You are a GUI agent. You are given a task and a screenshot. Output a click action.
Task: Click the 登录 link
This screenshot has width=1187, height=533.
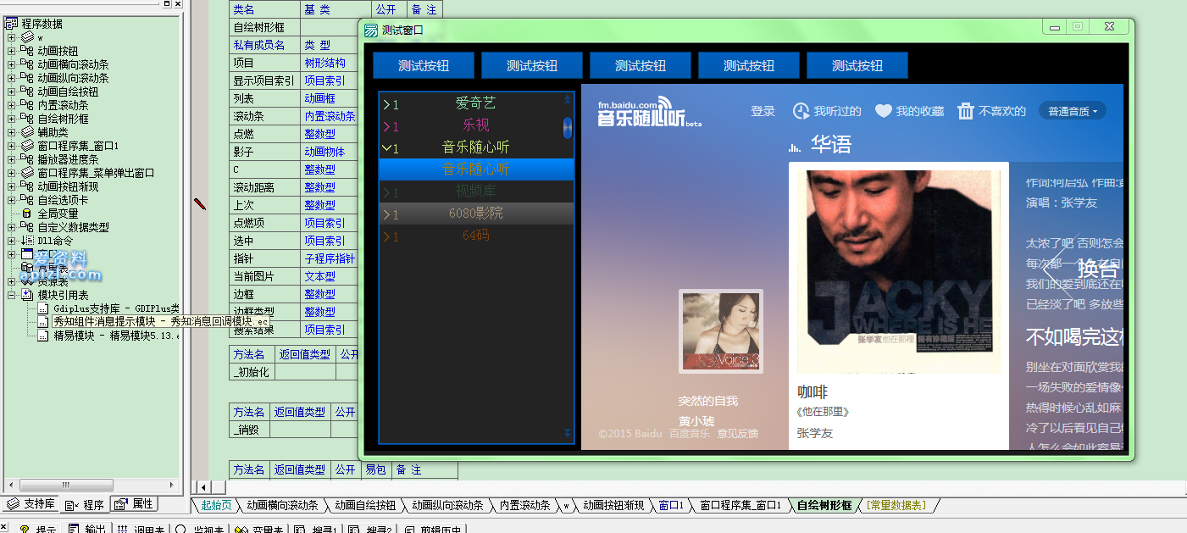[x=763, y=111]
